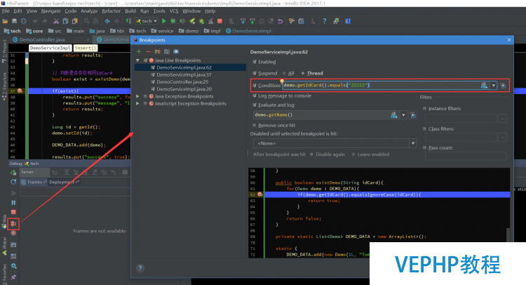
Task: Click Save All icon in main toolbar
Action: pos(15,21)
